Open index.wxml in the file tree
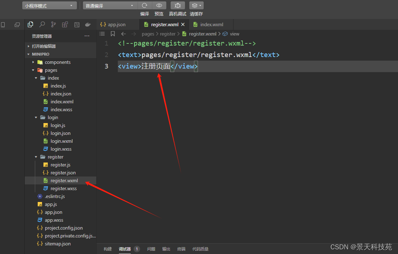The width and height of the screenshot is (398, 254). (61, 102)
